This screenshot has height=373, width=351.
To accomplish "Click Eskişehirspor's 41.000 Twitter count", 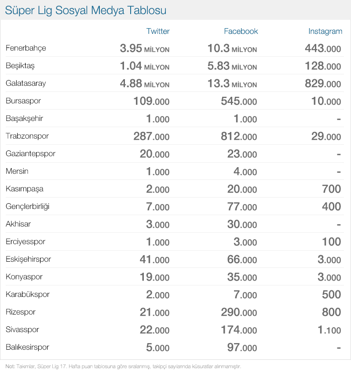I will [154, 260].
